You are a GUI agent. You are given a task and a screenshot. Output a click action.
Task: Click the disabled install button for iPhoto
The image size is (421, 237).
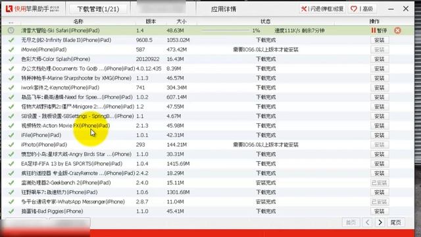(x=380, y=145)
